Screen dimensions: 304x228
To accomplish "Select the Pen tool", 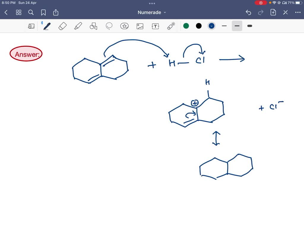I will click(x=47, y=26).
